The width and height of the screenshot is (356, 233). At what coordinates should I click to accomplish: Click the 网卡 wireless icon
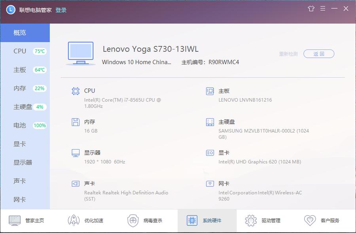209,184
